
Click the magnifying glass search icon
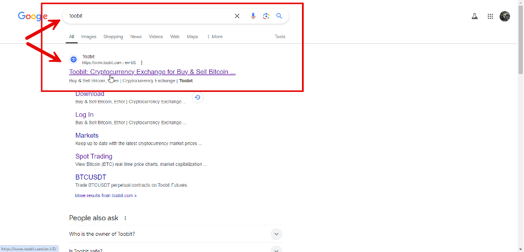point(279,16)
